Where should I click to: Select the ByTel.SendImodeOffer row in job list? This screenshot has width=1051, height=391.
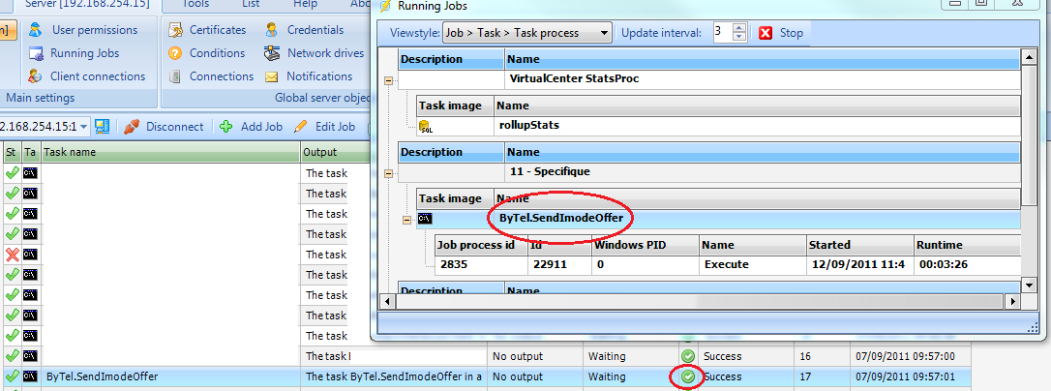pos(102,376)
